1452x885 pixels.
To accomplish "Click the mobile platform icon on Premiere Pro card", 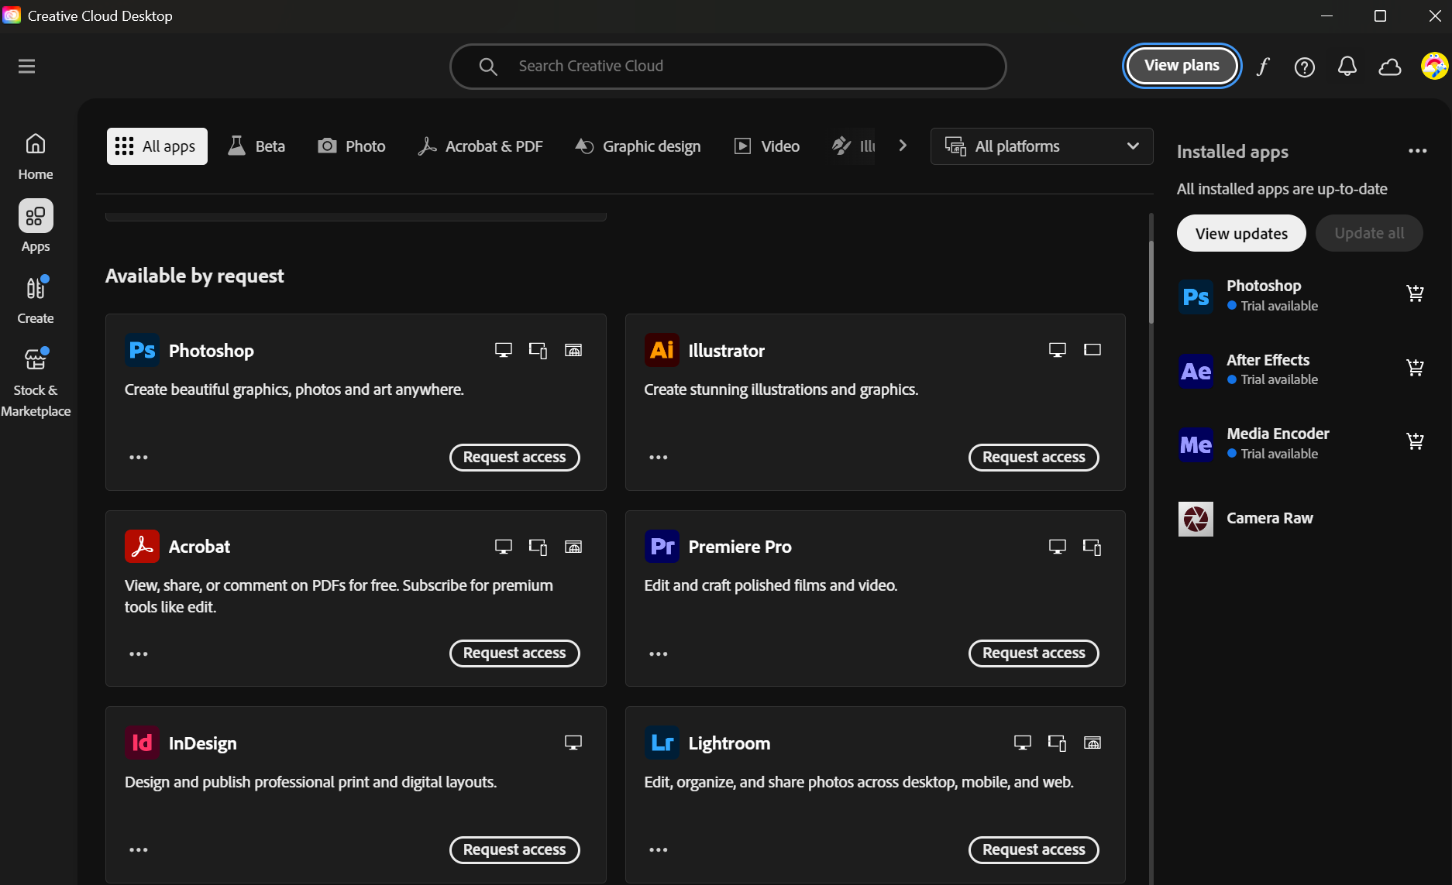I will tap(1092, 547).
